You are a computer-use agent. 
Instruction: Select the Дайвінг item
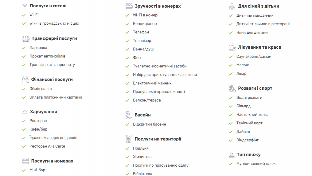(x=243, y=131)
